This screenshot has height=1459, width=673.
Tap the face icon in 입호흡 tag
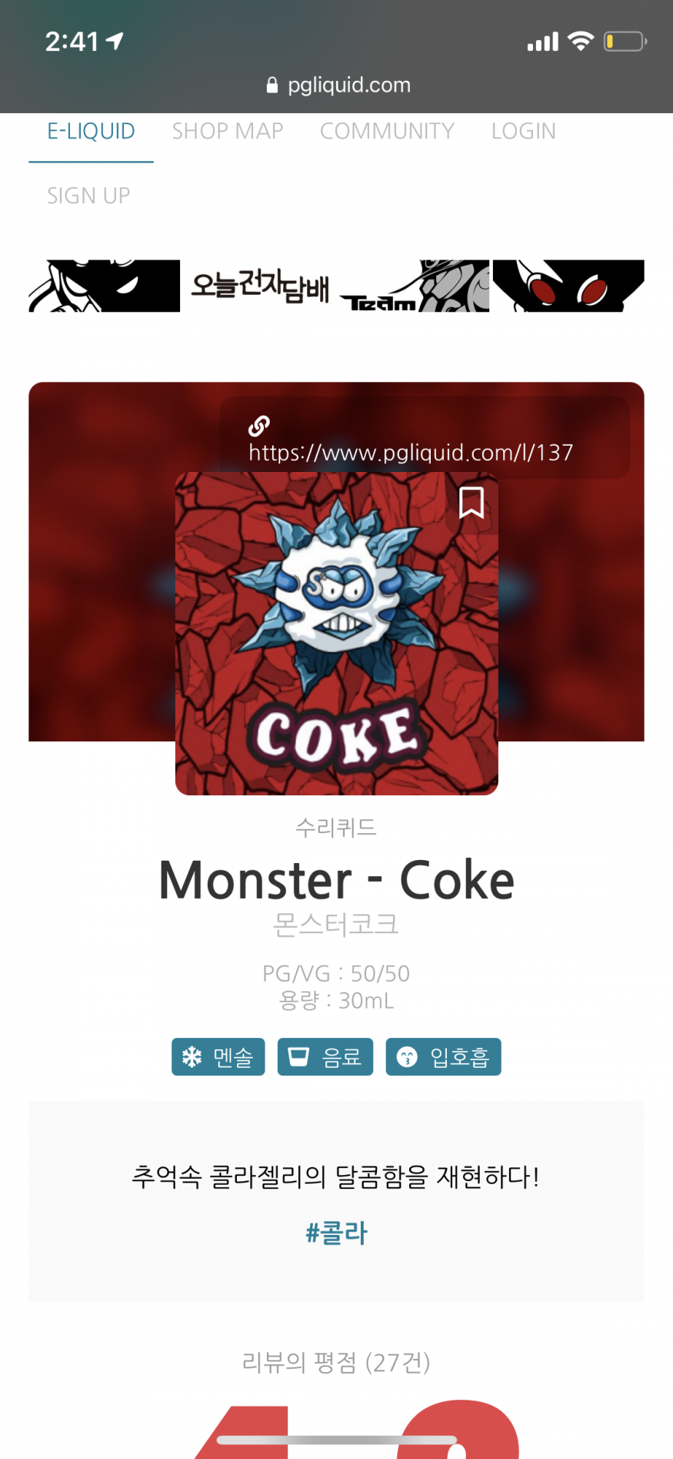[x=407, y=1057]
